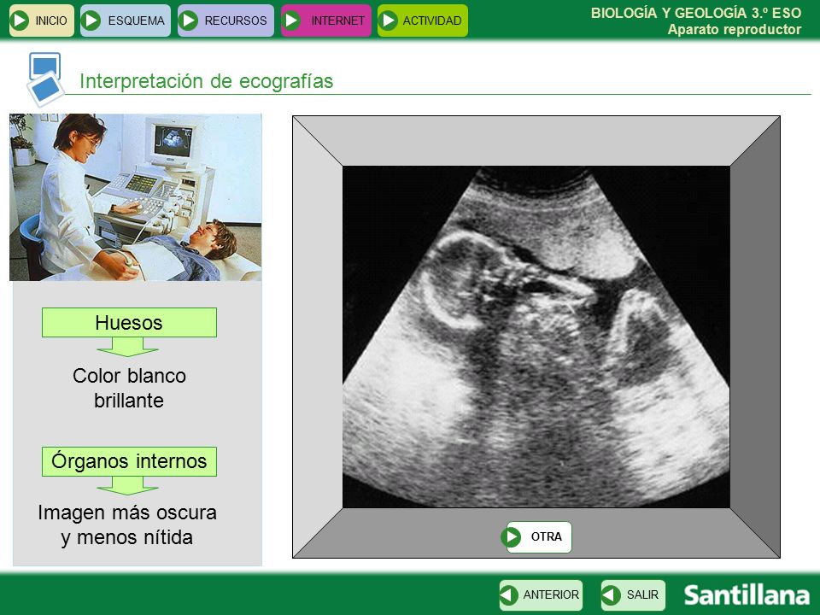Click the 'Interpretación de ecografías' heading
The width and height of the screenshot is (820, 615).
tap(206, 81)
